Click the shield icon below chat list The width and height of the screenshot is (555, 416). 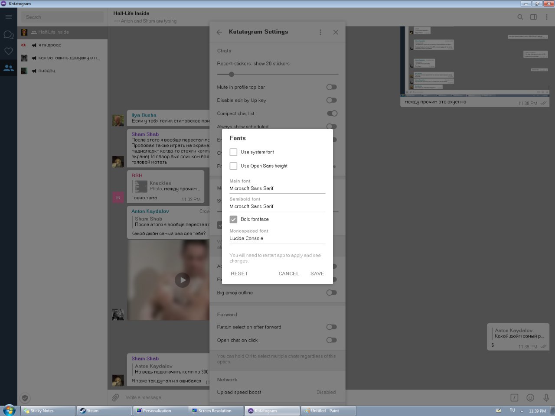[x=25, y=398]
